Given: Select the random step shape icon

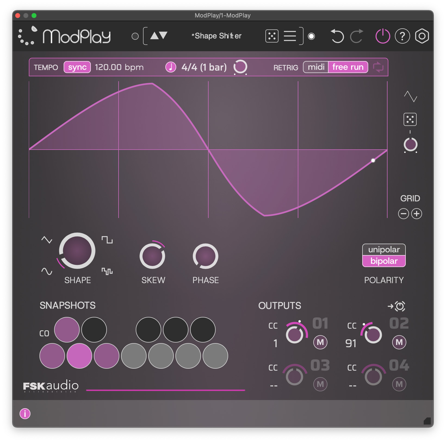Looking at the screenshot, I should pos(107,271).
